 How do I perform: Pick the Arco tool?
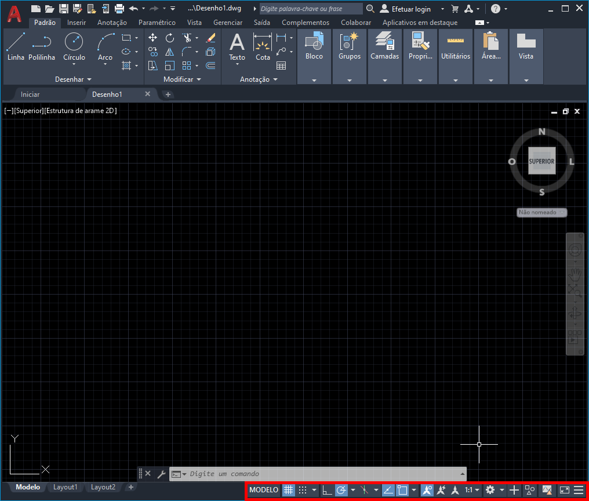pos(105,46)
